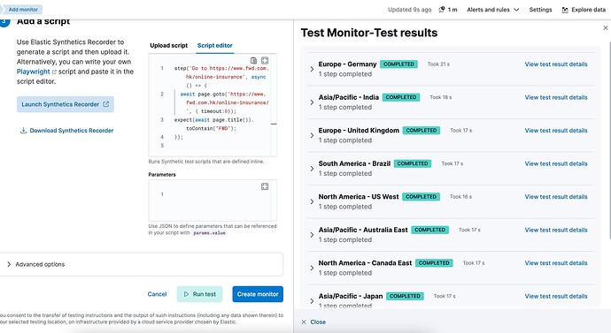Click COMPLETED badge for Asia/Pacific - Japan
Viewport: 611px width, 333px height.
(x=405, y=296)
